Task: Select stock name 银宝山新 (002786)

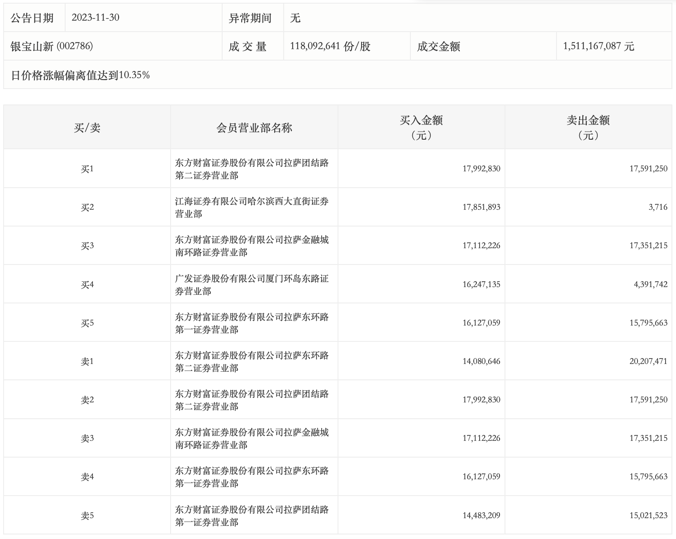Action: 52,46
